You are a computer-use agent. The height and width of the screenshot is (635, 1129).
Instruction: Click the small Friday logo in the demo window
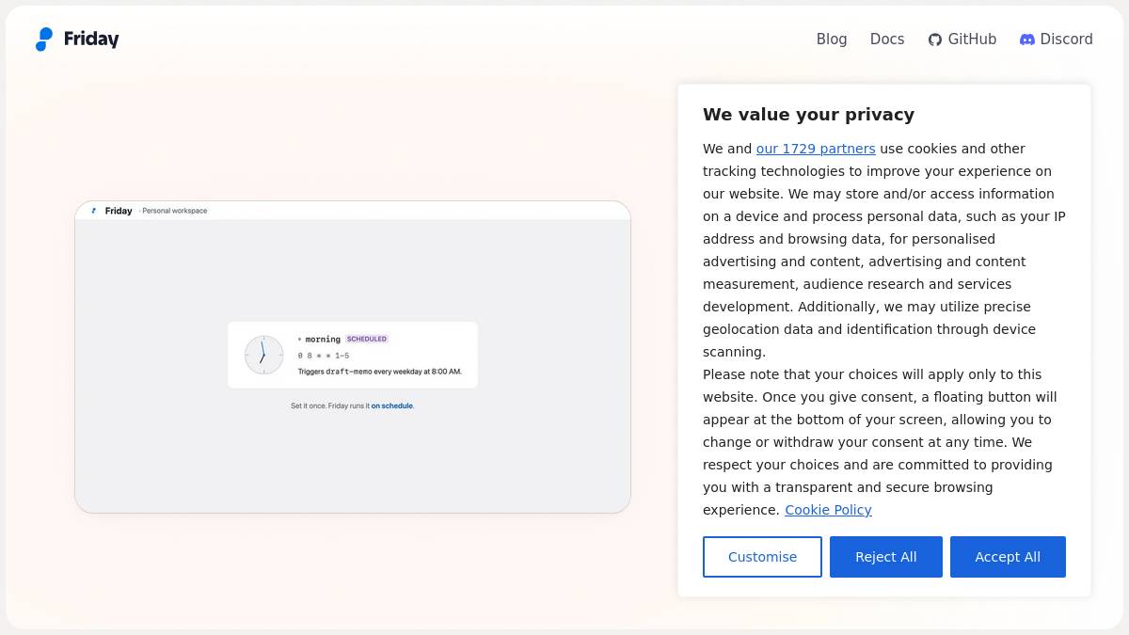pos(94,211)
